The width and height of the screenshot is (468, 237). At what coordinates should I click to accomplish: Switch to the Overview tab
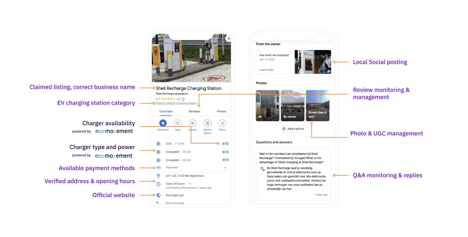(166, 111)
